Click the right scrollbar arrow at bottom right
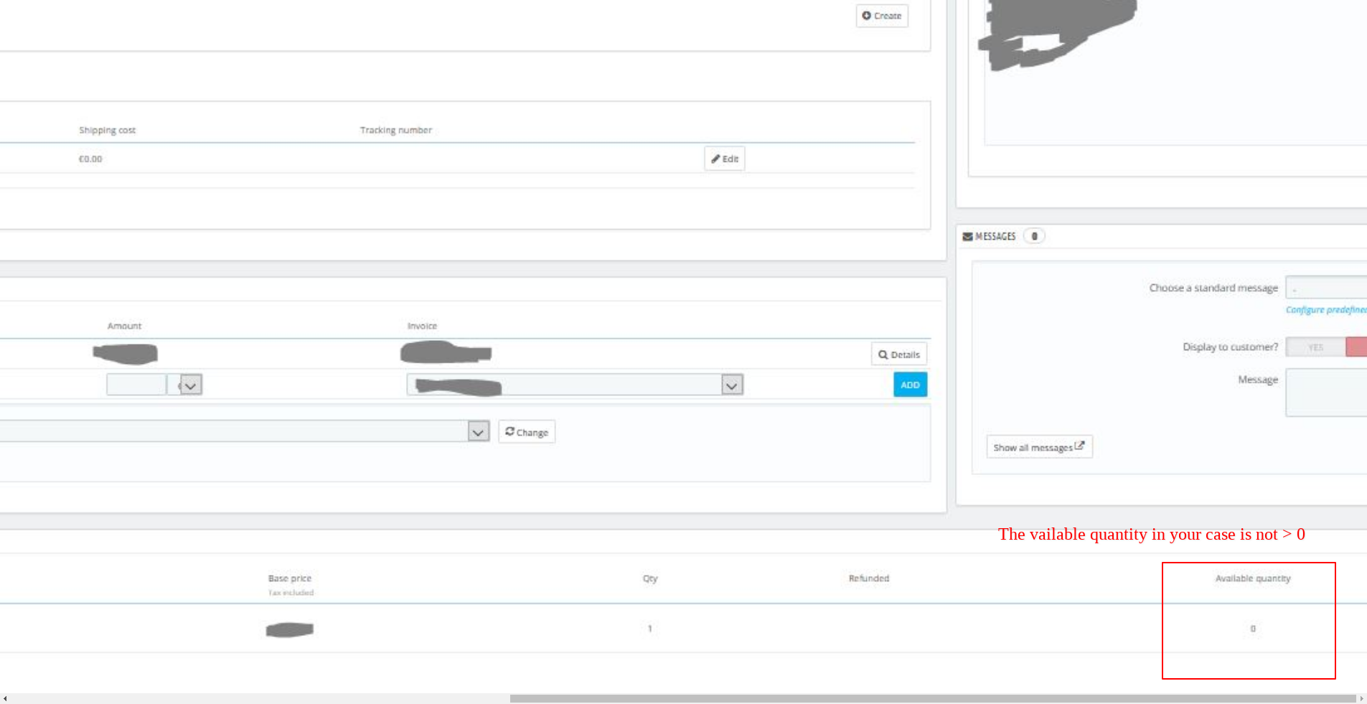Screen dimensions: 1367x704 1362,698
